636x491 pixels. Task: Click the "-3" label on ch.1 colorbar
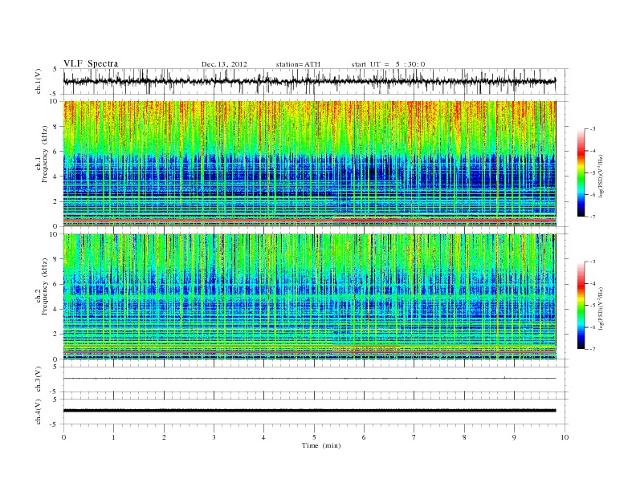592,129
